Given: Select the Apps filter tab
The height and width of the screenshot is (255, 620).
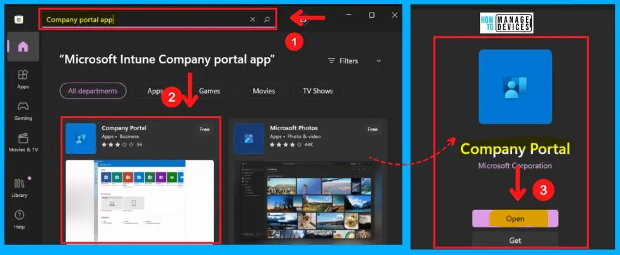Looking at the screenshot, I should coord(155,91).
